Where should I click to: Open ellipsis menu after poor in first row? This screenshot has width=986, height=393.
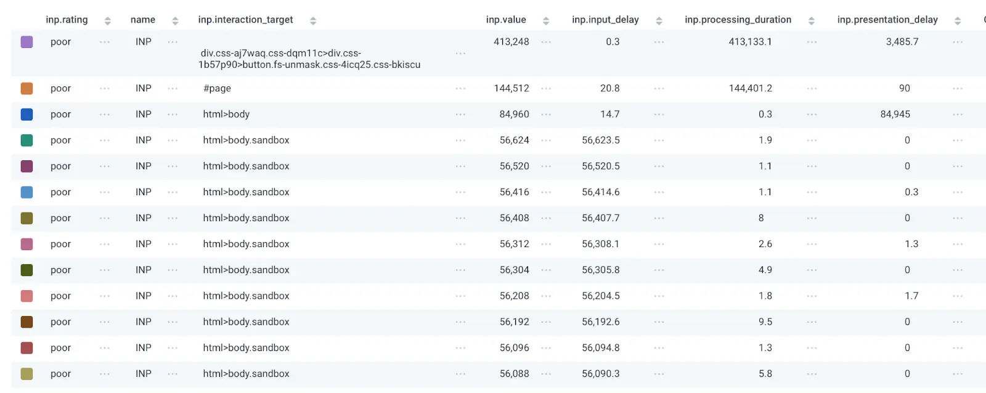(105, 42)
